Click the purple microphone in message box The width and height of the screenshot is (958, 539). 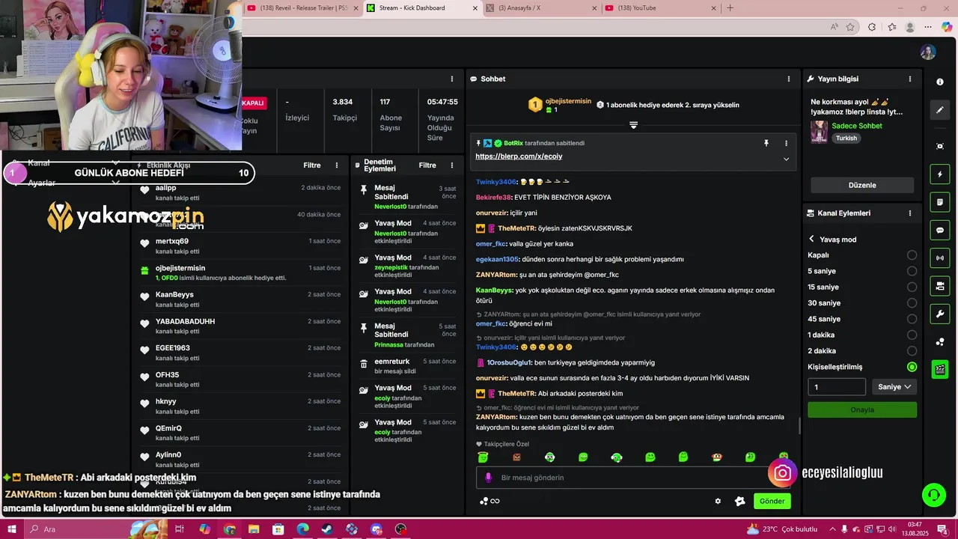[x=489, y=478]
